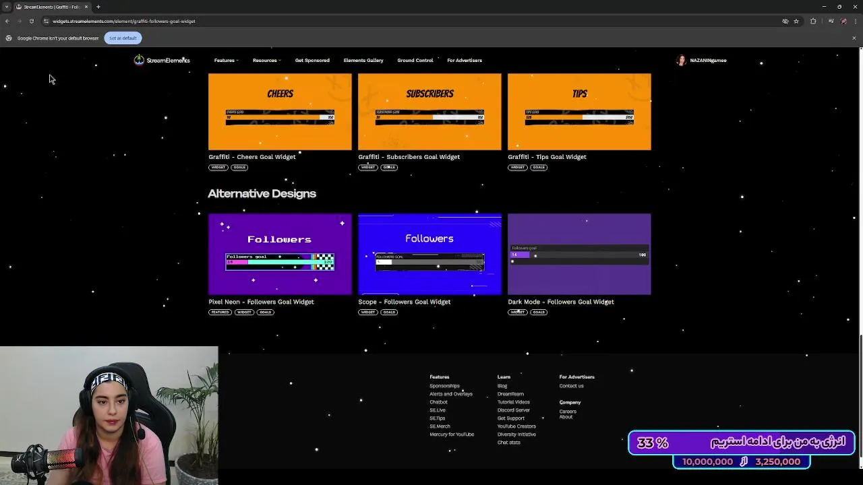Select the GOALS tag under Dark Mode widget

[539, 313]
